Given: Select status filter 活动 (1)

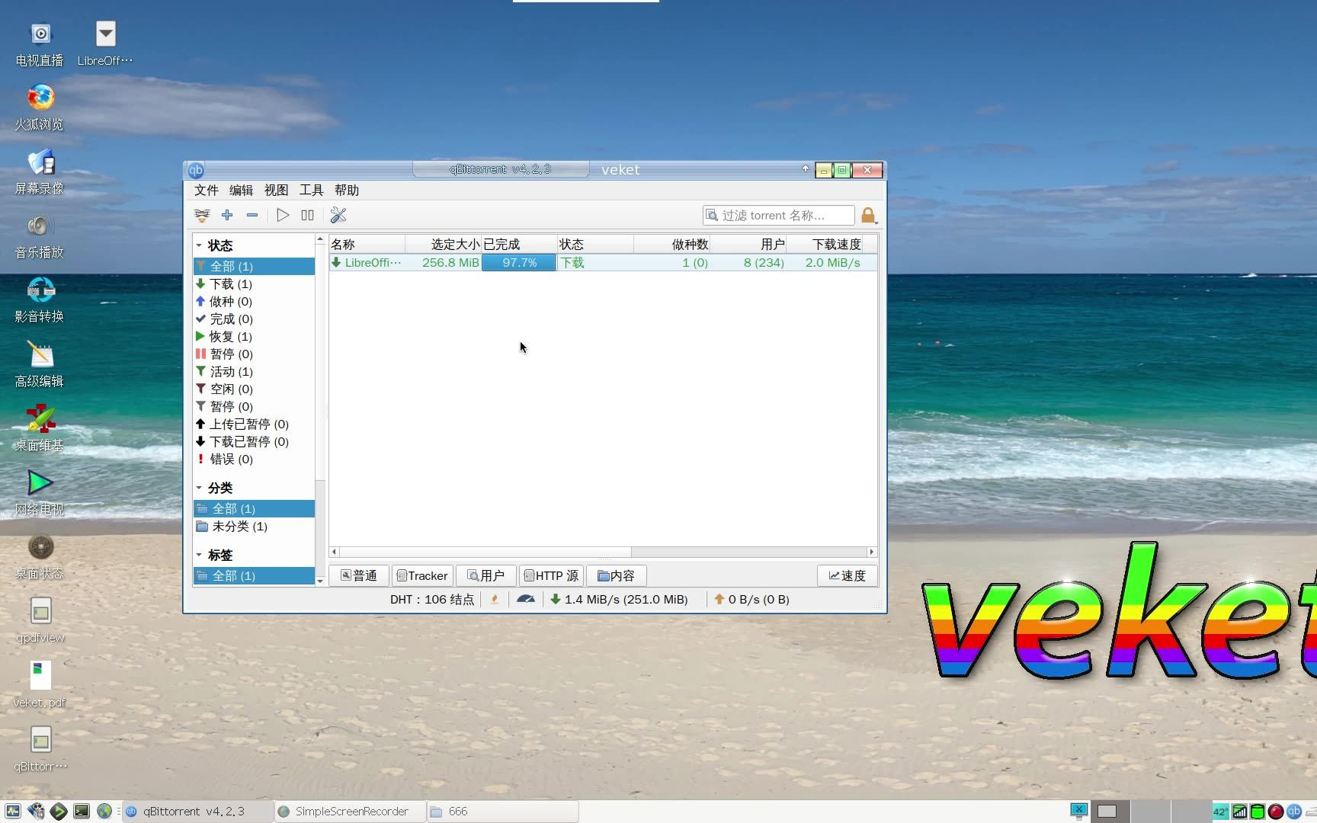Looking at the screenshot, I should tap(254, 371).
